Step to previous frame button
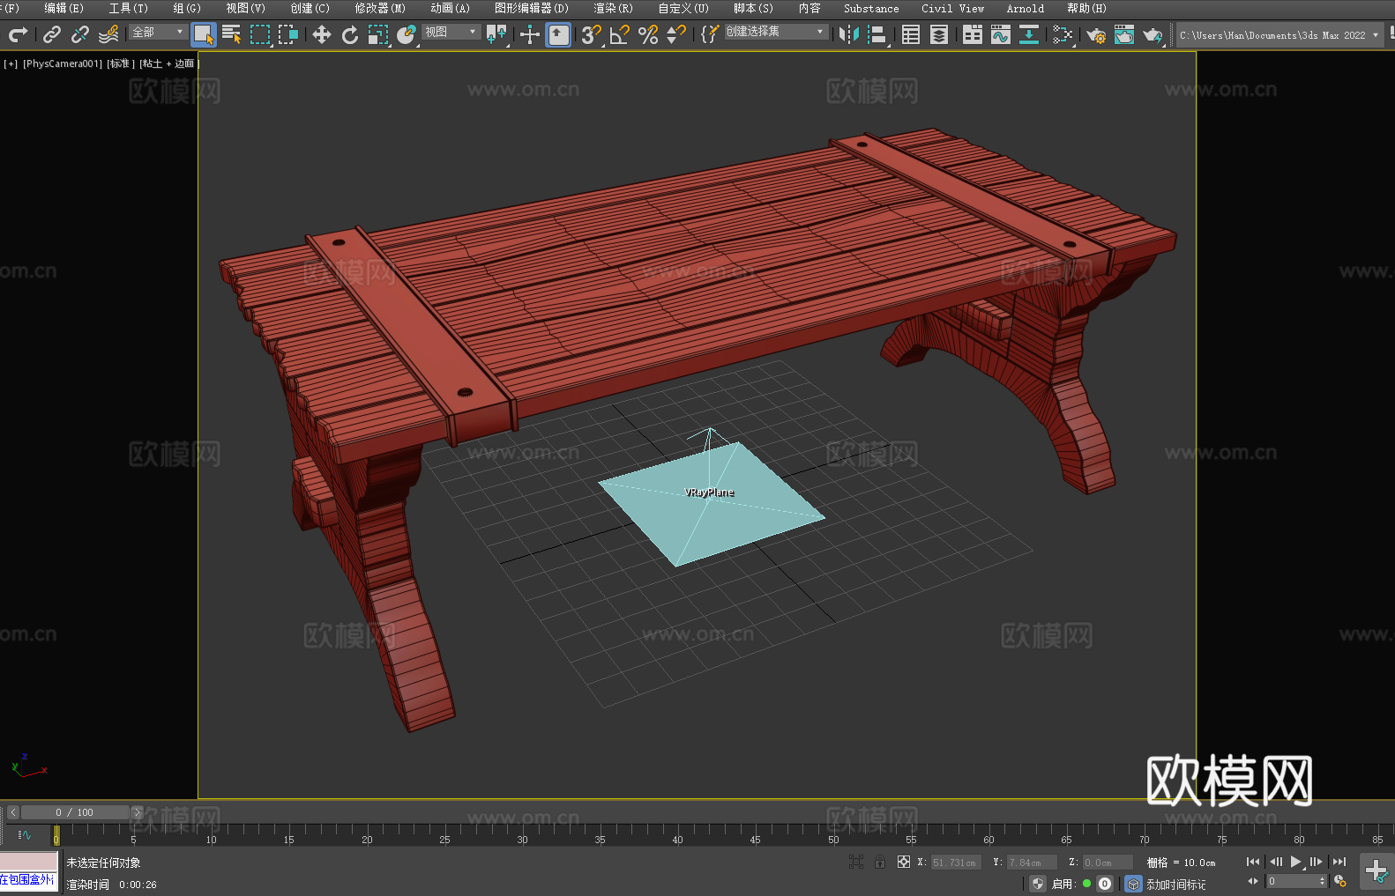Screen dimensions: 1395x896 (1275, 862)
